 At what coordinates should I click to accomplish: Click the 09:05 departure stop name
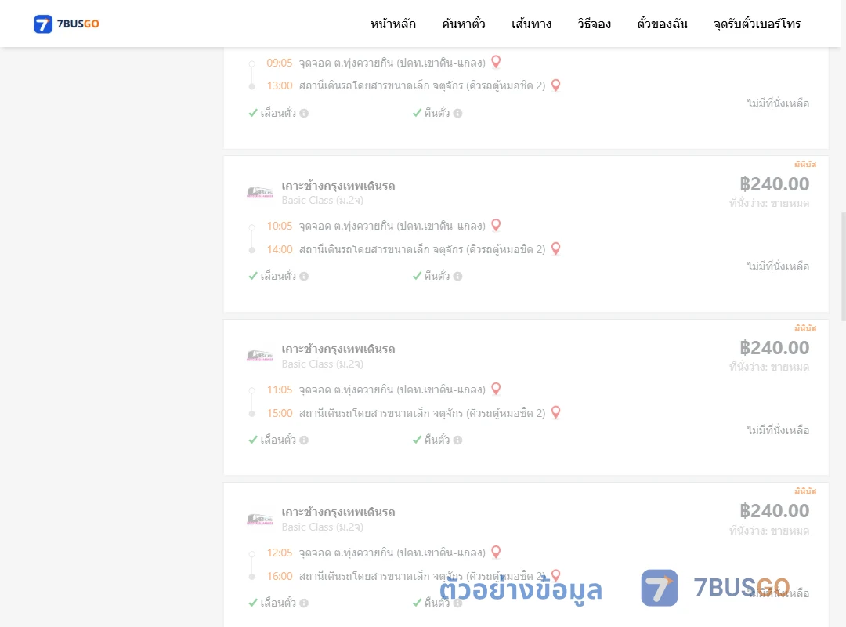pyautogui.click(x=392, y=63)
